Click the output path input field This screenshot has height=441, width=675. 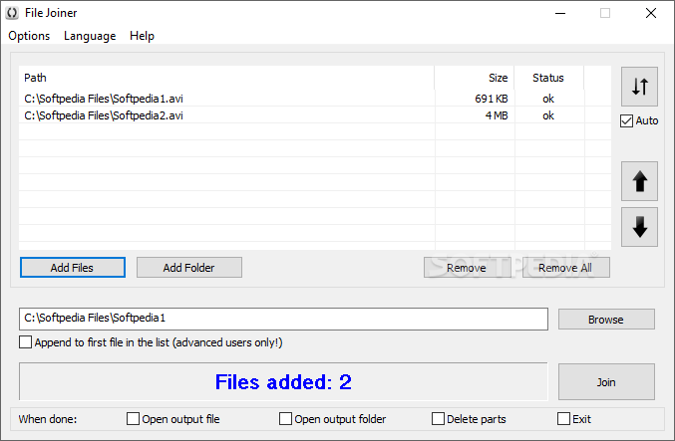(283, 319)
